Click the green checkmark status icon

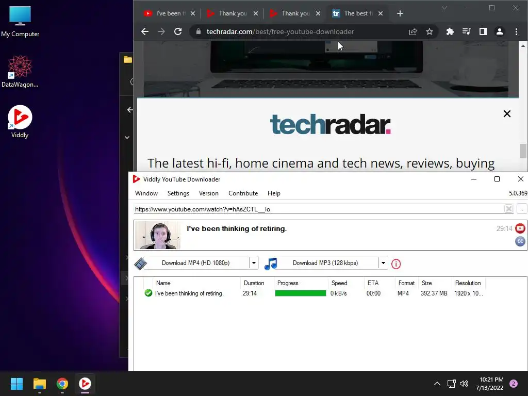coord(148,293)
